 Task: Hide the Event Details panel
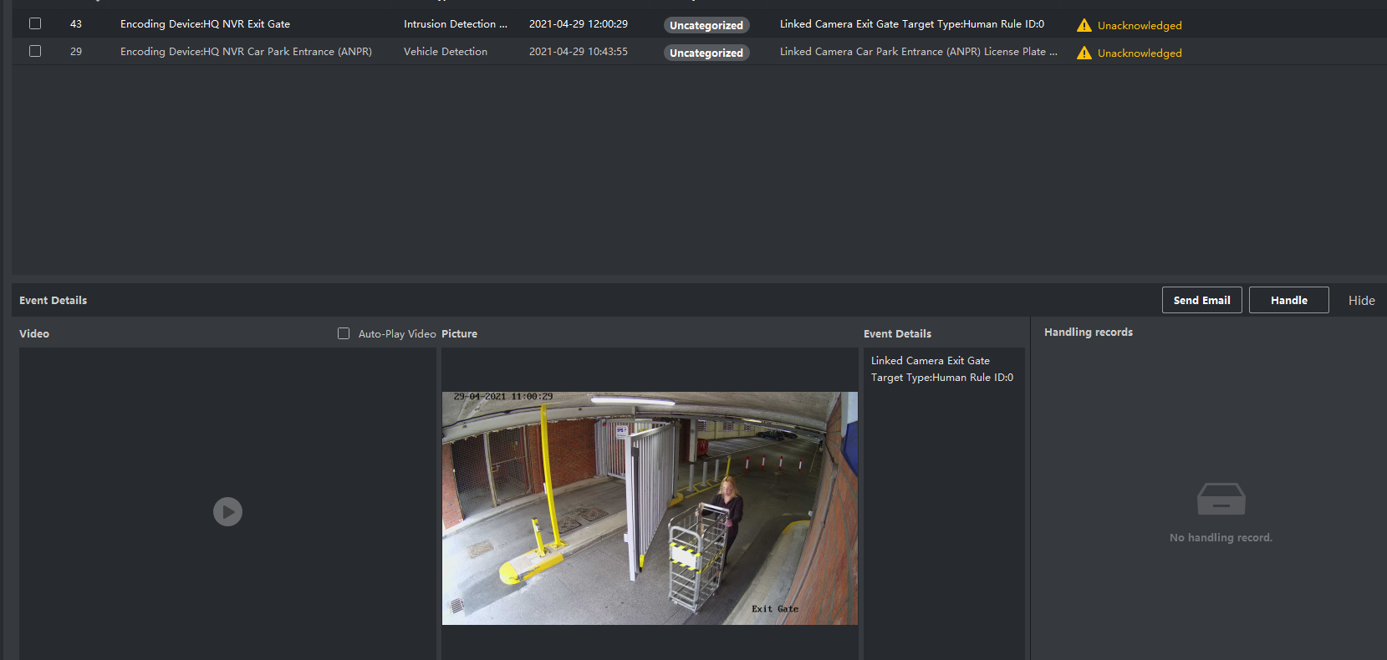tap(1361, 301)
